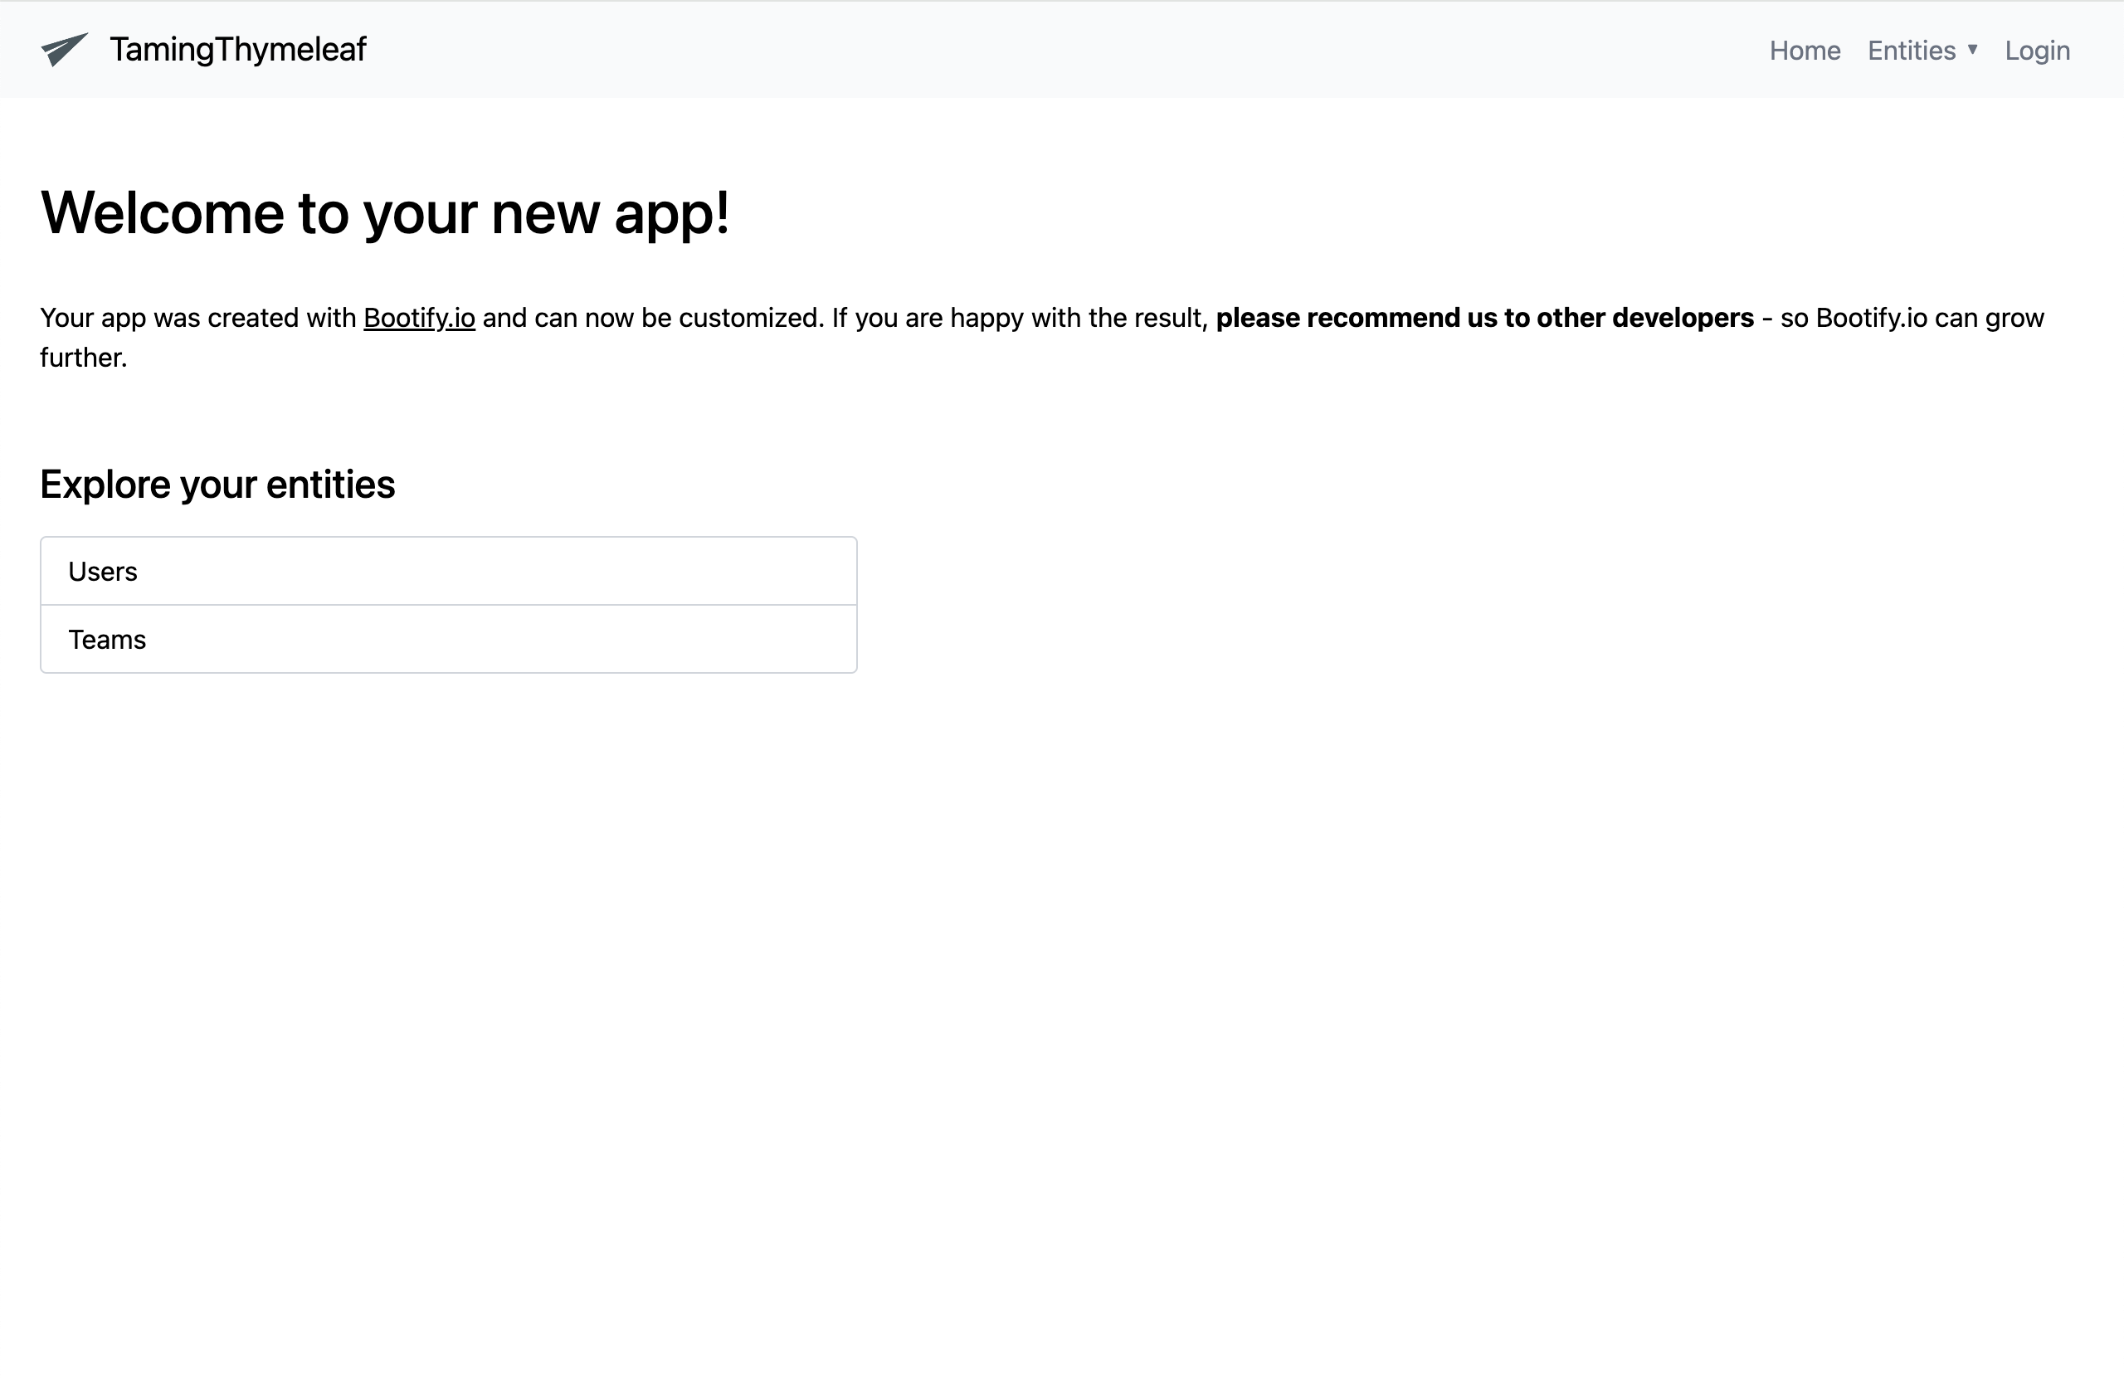Select Login from the navigation bar
Screen dimensions: 2124x1379
click(x=2037, y=50)
